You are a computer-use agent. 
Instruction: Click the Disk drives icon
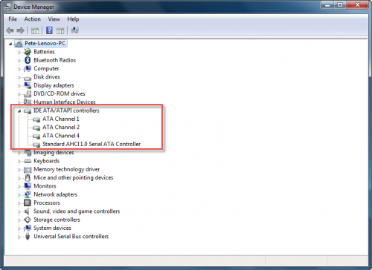point(28,78)
